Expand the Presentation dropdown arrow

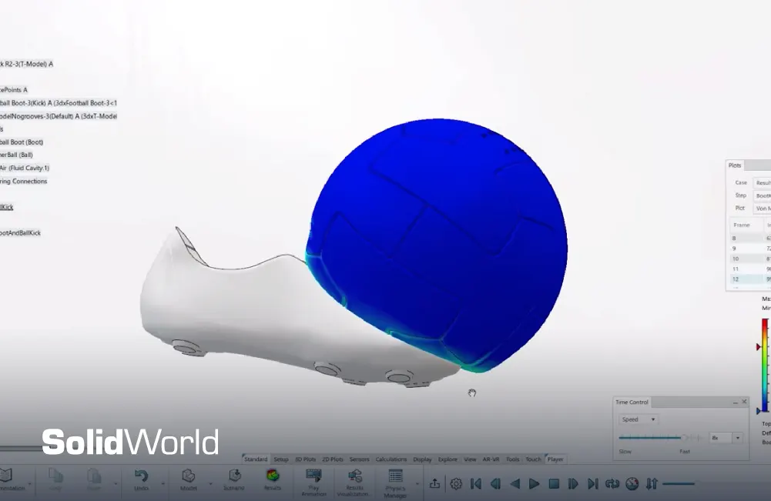point(29,484)
